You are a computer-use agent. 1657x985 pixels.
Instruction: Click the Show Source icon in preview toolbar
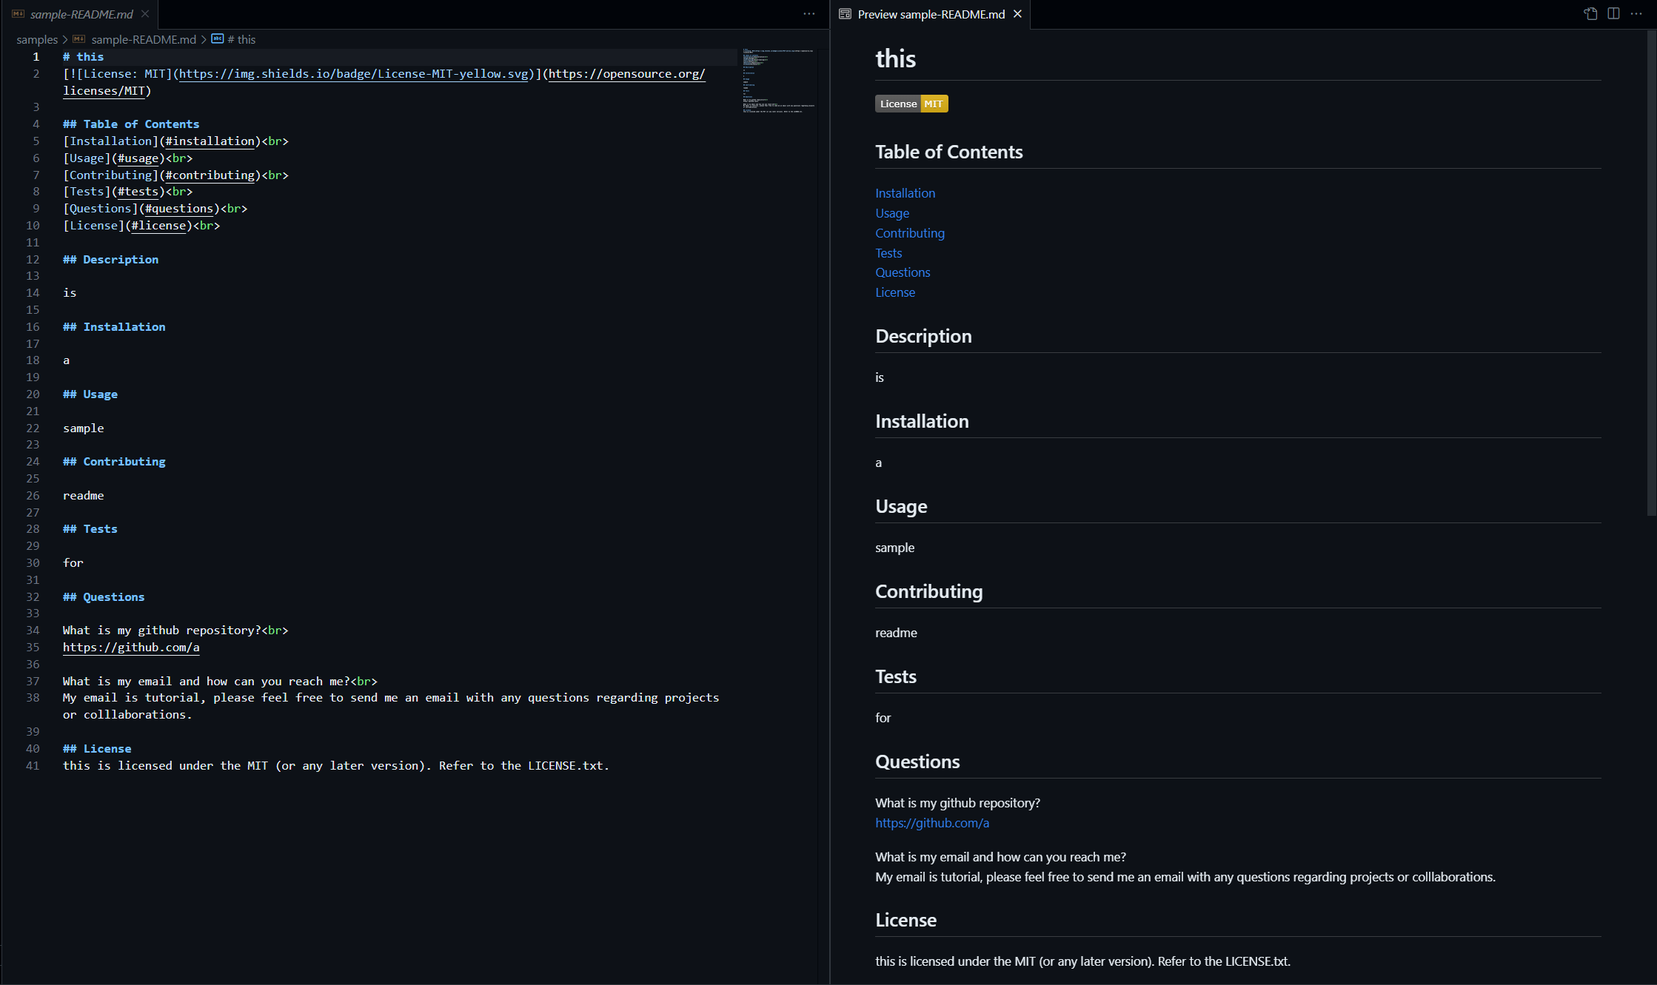[x=1590, y=14]
